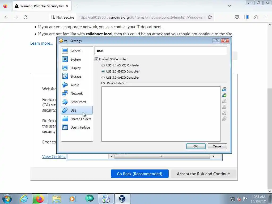
Task: Click Go Back (Recommended) button
Action: pos(140,174)
